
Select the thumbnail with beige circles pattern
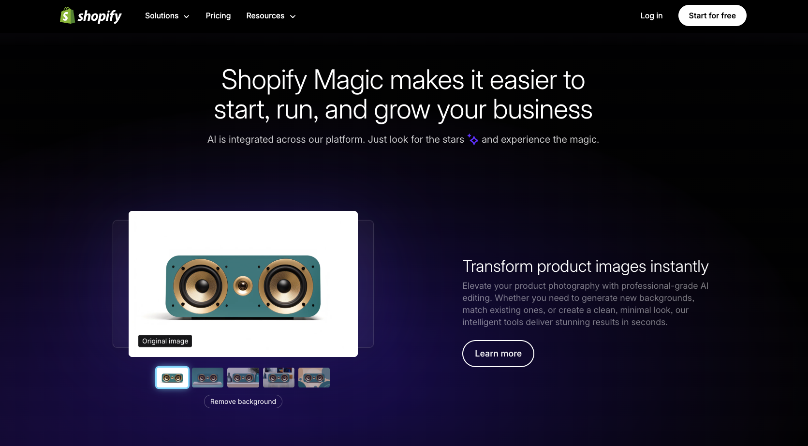(x=314, y=377)
